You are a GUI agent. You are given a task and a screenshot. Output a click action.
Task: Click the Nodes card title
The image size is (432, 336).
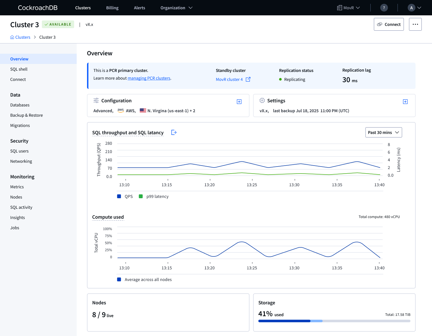click(99, 302)
